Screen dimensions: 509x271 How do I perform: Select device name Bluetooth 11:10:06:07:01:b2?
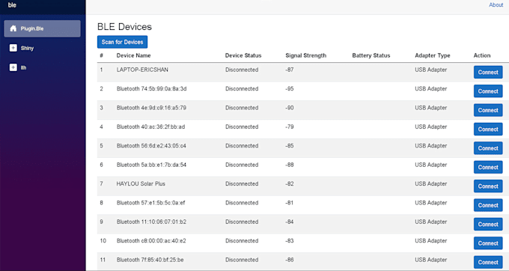click(x=151, y=222)
